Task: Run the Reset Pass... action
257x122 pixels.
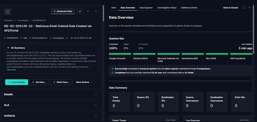Action: [61, 82]
